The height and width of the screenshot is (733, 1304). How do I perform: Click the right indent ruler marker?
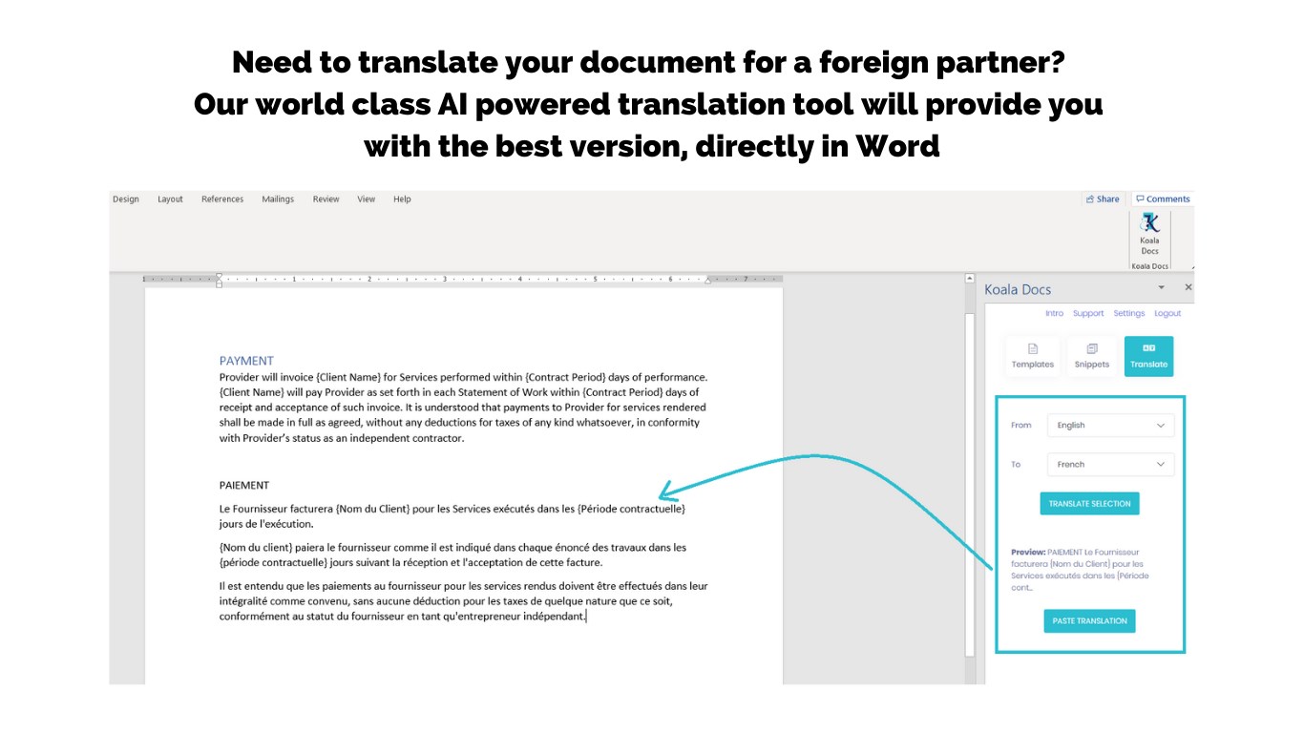point(707,281)
